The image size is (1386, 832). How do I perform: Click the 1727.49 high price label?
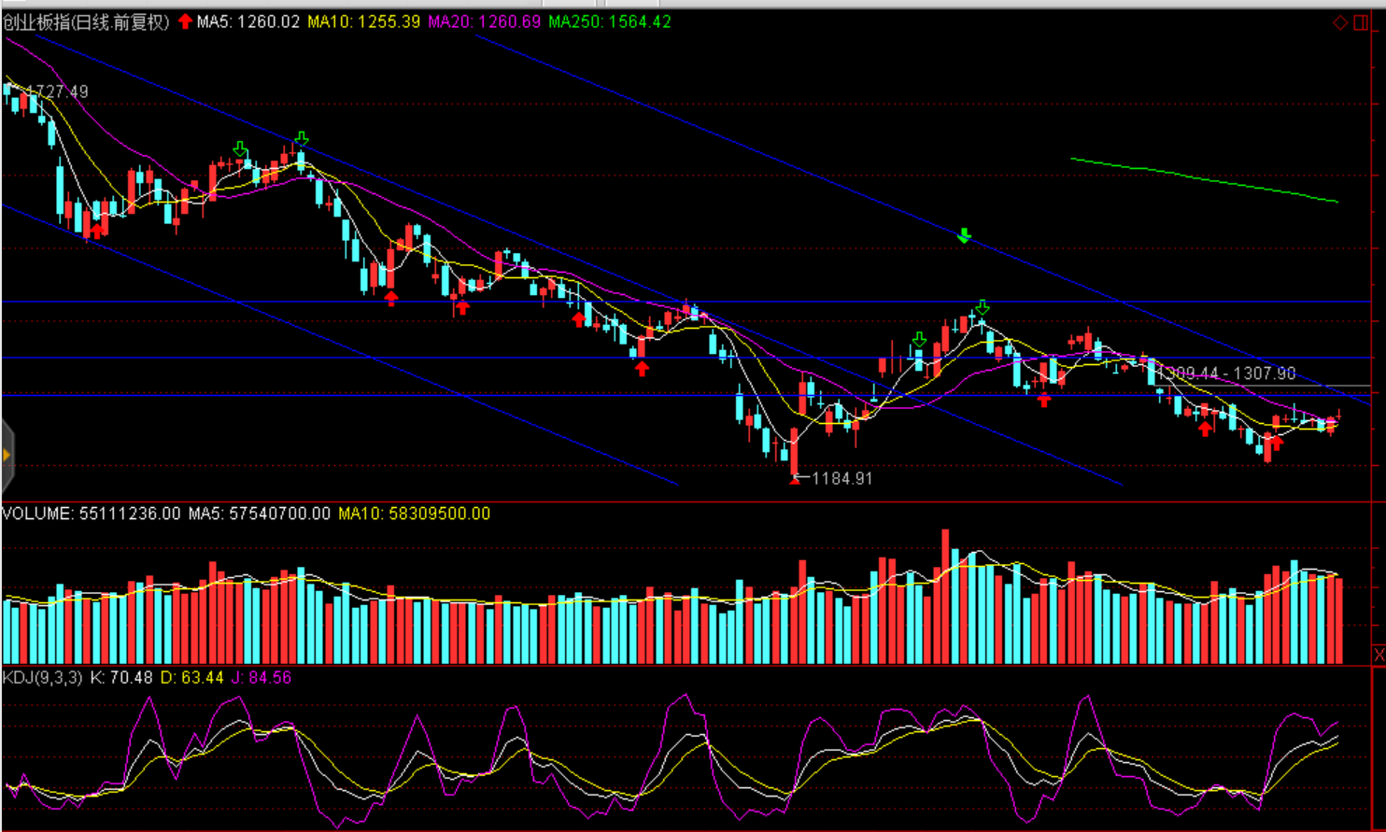[57, 92]
